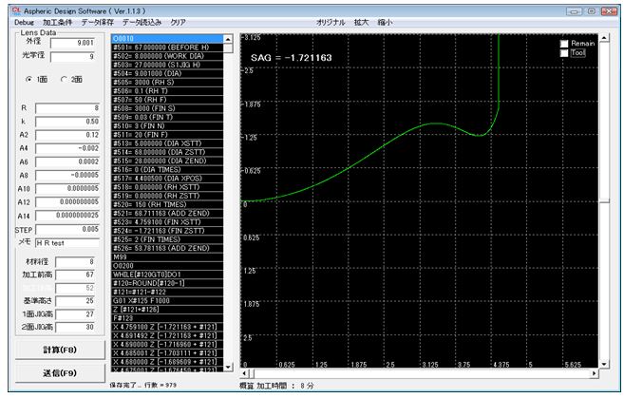Open the データ読込み menu
This screenshot has height=398, width=624.
coord(142,22)
